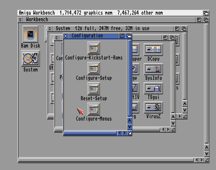Click middle window scroll right arrow
This screenshot has height=170, width=216.
[x=168, y=130]
